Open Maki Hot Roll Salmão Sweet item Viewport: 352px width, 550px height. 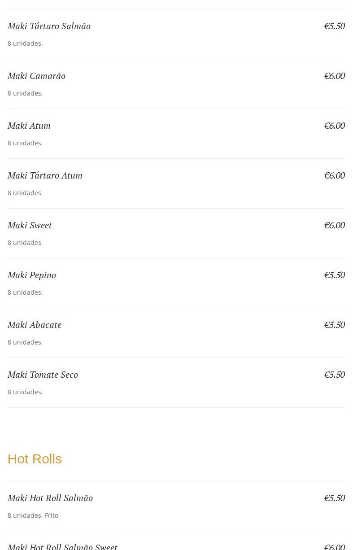(x=62, y=546)
